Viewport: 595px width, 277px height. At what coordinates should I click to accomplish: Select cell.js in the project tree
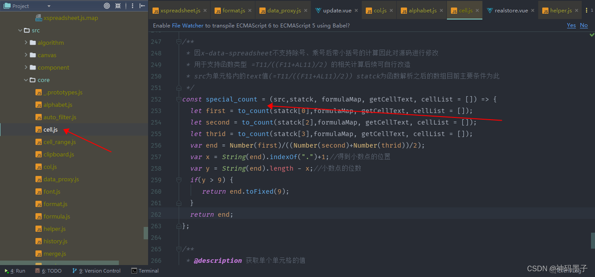(x=47, y=130)
